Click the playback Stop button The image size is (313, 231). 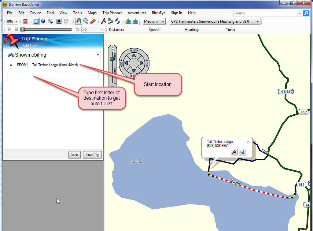(x=17, y=29)
